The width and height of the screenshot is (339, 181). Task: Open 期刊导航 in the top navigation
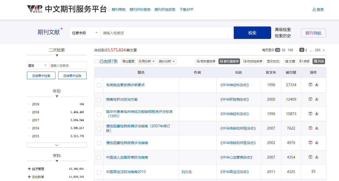point(119,9)
